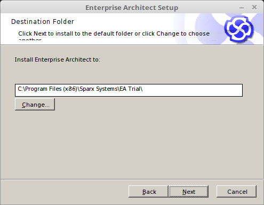Go Back to the previous step
Viewport: 264px width, 205px height.
pos(148,192)
